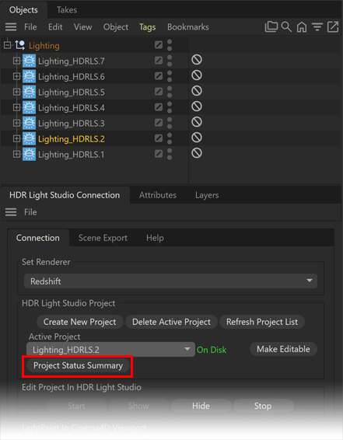This screenshot has width=343, height=440.
Task: Collapse the Lighting group in the tree
Action: 7,45
